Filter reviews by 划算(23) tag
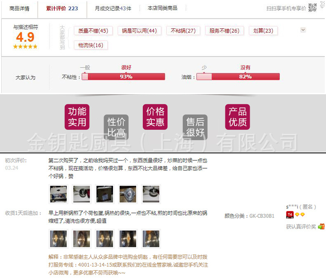Screen dimensions: 326x279 (263, 31)
